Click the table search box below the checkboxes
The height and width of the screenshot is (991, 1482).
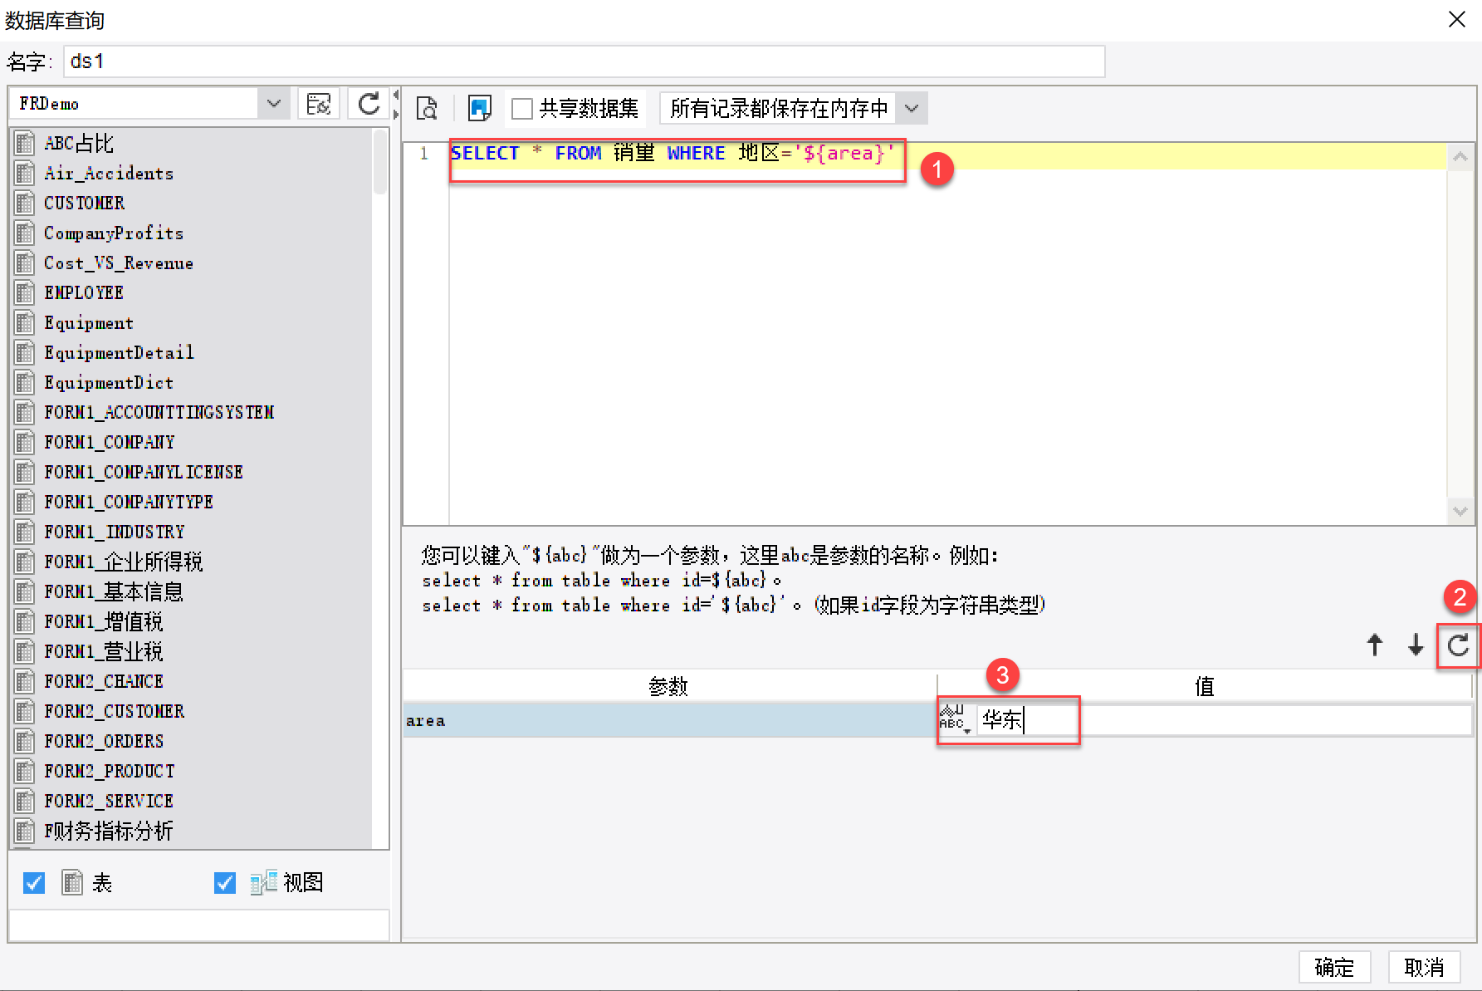(198, 925)
